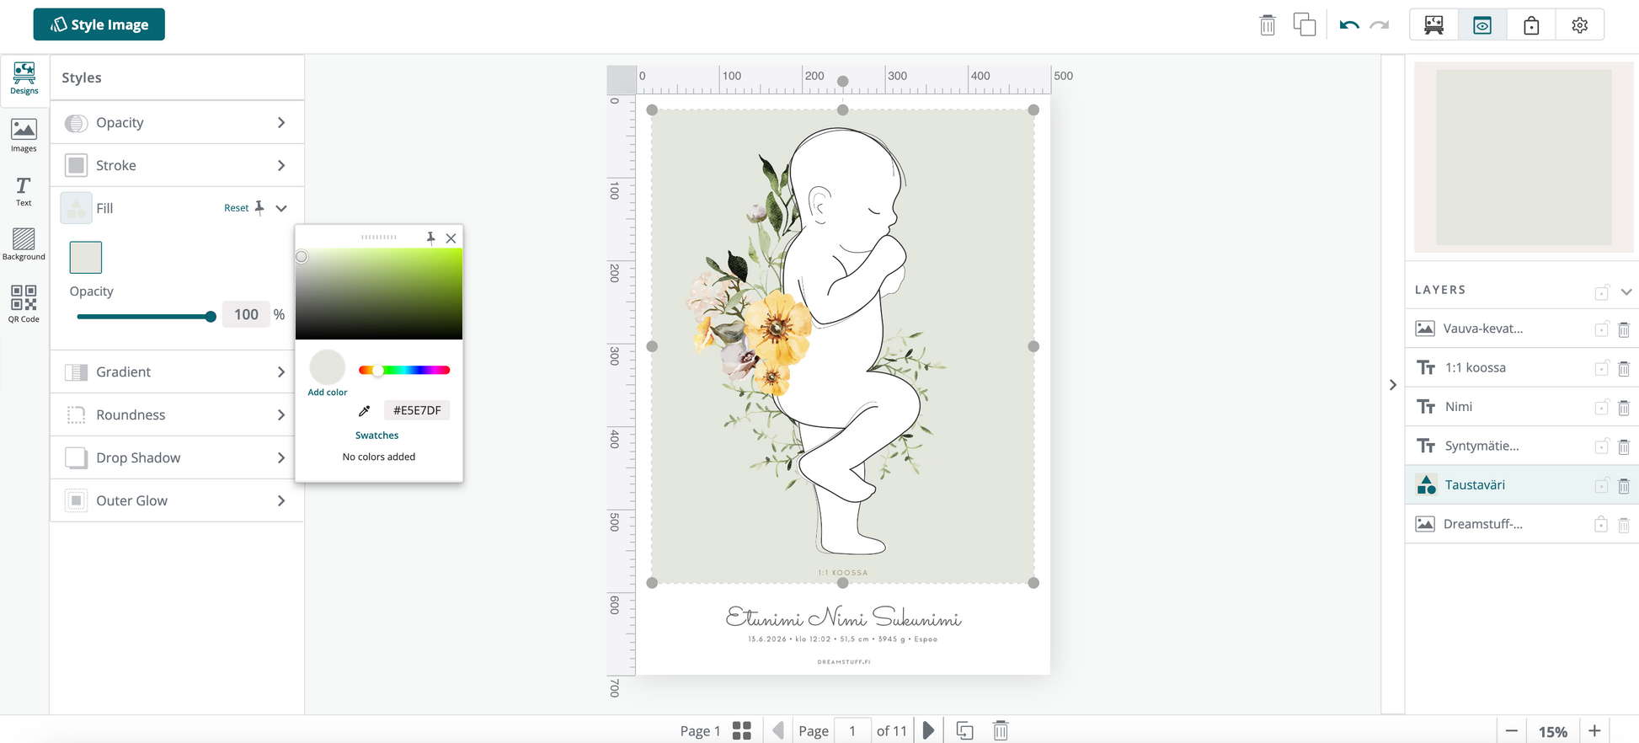This screenshot has width=1639, height=743.
Task: Reset the Fill settings
Action: click(236, 208)
